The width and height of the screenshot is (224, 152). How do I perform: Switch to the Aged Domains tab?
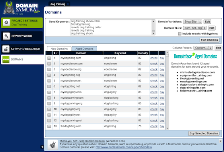tap(84, 49)
